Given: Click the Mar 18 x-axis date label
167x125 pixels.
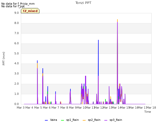Looking at the screenshot, I should [151, 108].
